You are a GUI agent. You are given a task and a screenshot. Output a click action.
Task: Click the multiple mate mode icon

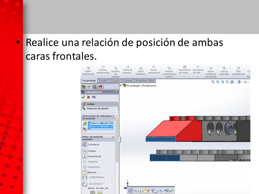pos(85,129)
